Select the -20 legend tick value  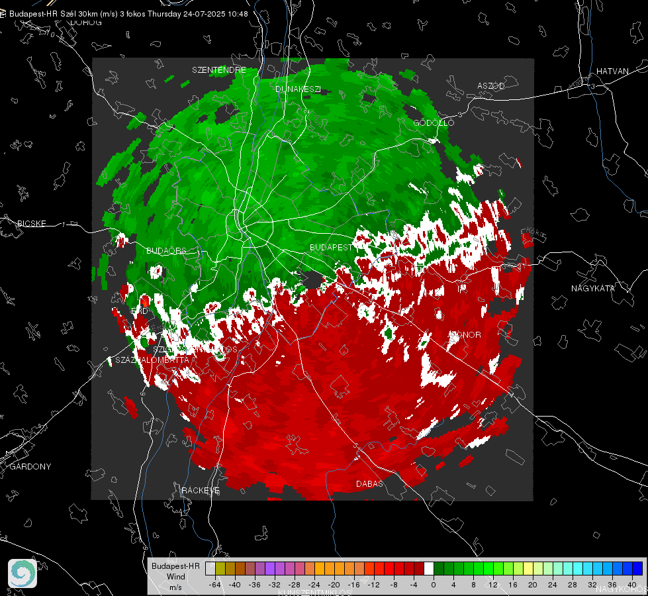coord(334,585)
